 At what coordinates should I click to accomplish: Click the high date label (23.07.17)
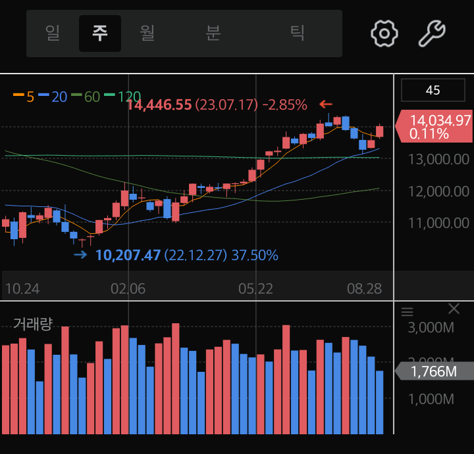226,105
